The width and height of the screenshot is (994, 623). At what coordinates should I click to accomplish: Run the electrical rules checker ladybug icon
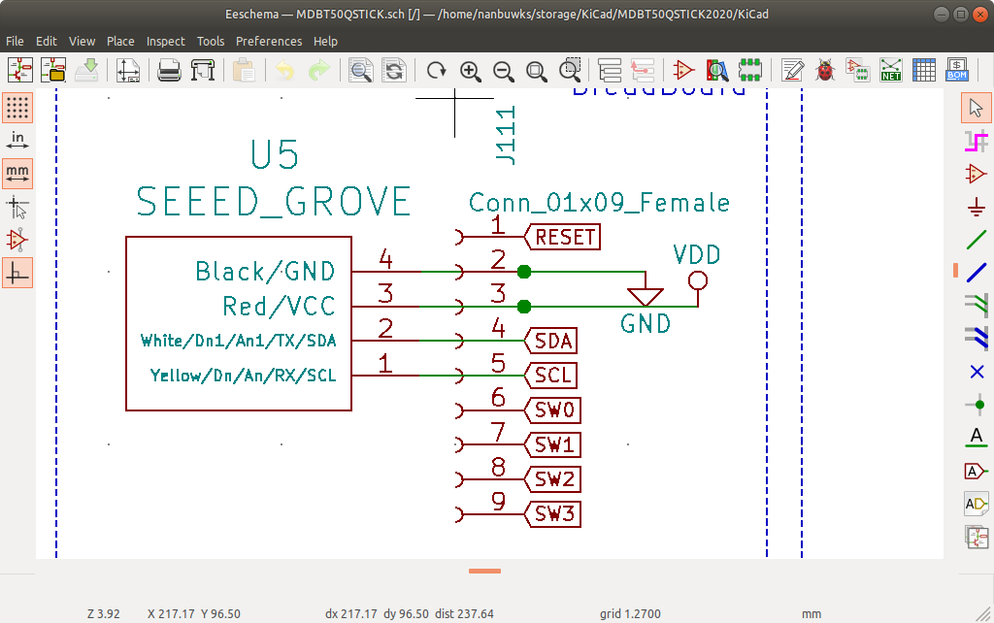click(825, 70)
